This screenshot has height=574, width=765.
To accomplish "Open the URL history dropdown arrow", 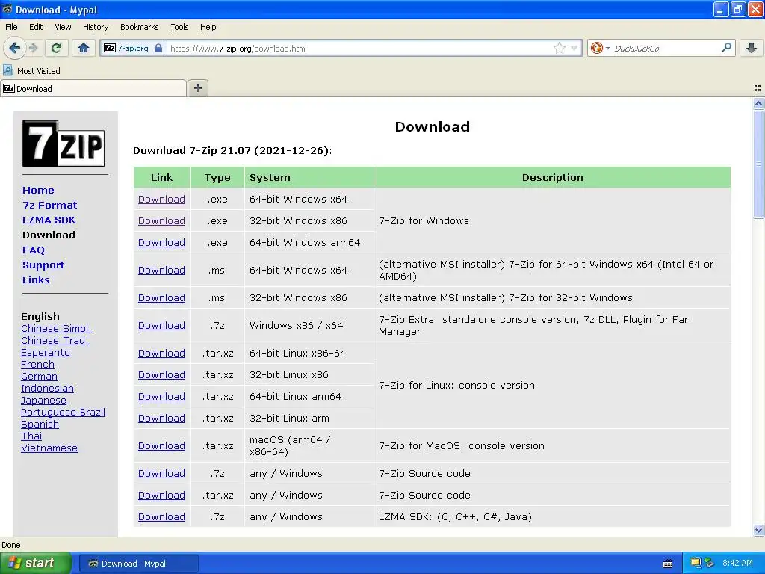I will (x=574, y=49).
